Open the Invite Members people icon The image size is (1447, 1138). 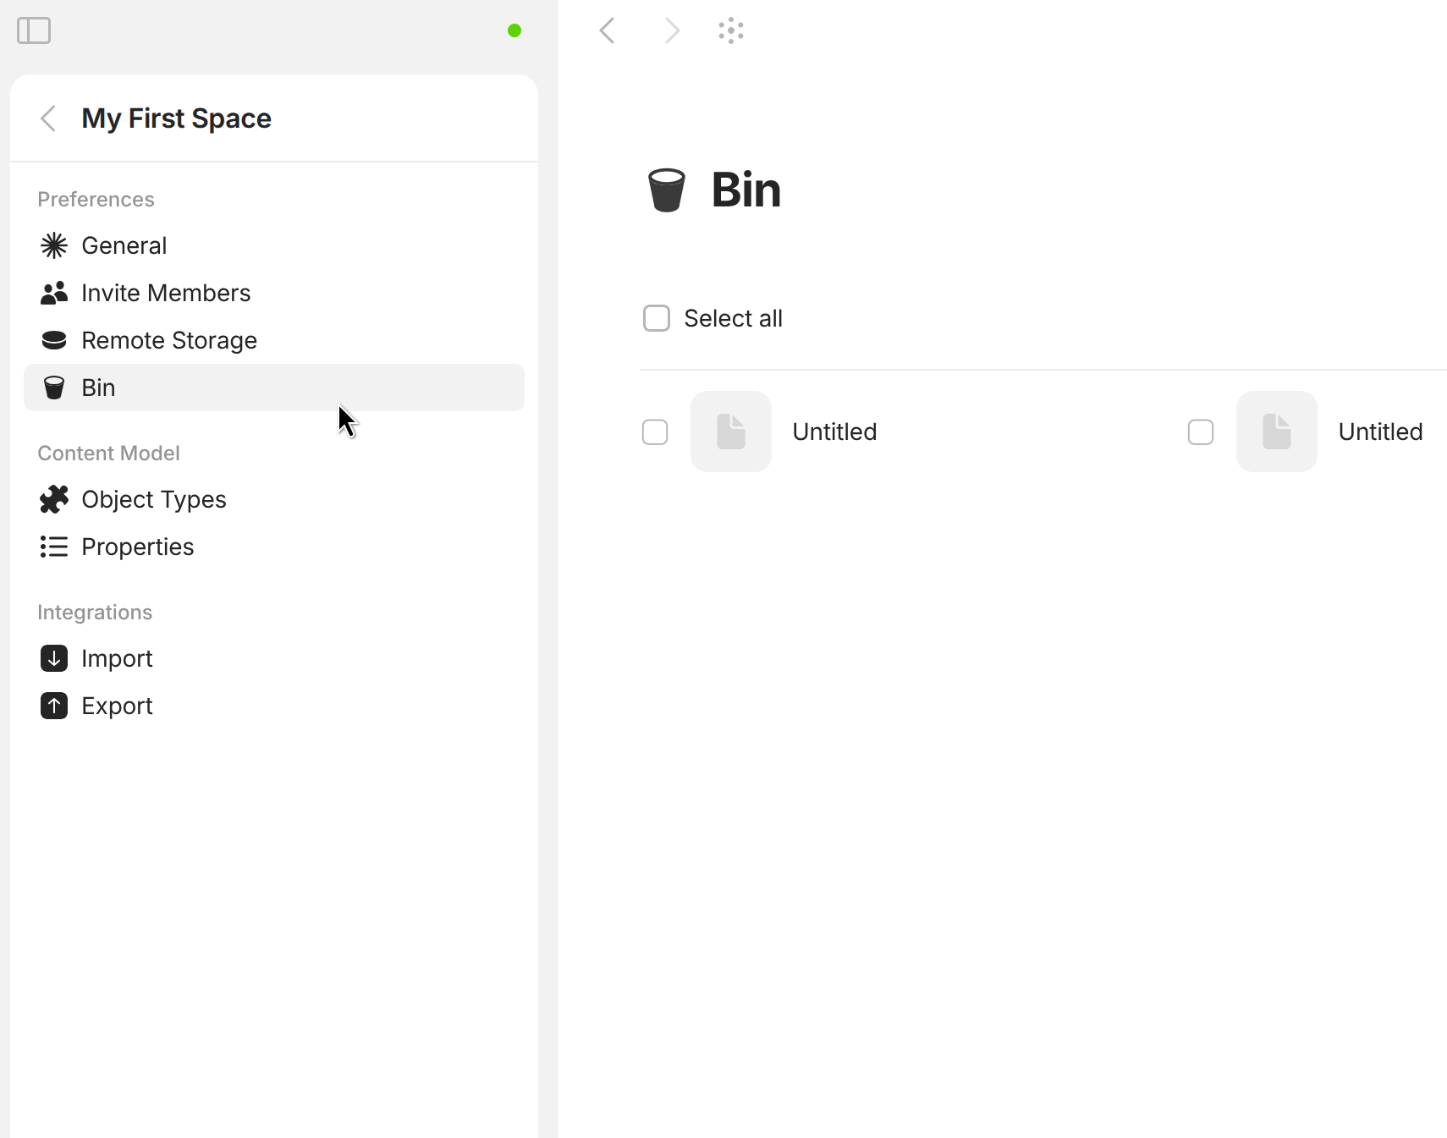pyautogui.click(x=54, y=293)
